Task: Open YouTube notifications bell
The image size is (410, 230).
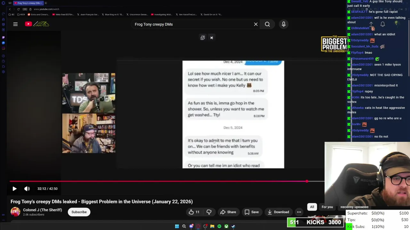Action: [382, 24]
